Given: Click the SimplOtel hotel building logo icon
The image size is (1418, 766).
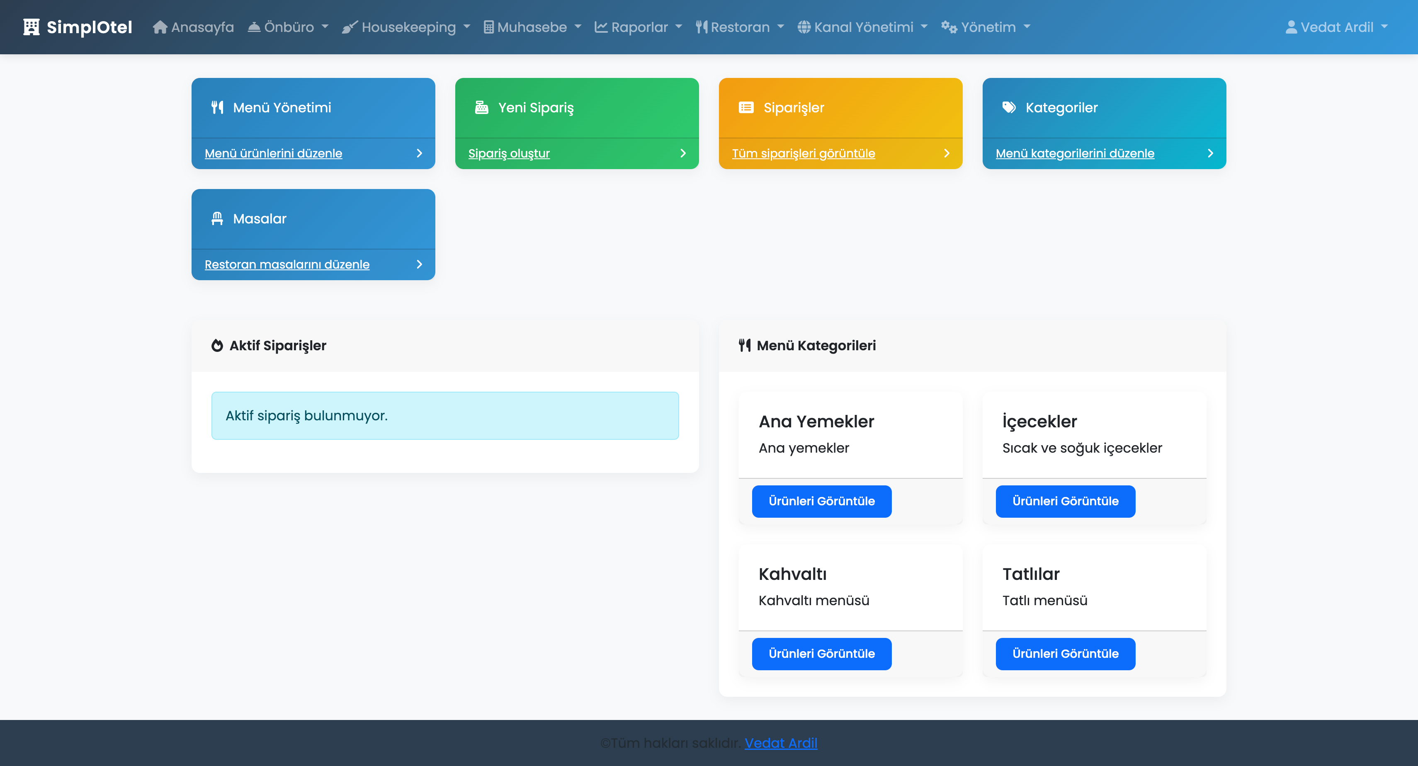Looking at the screenshot, I should tap(32, 27).
